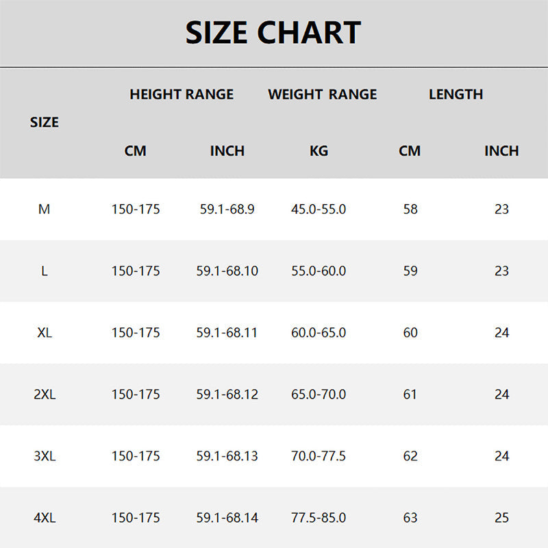Viewport: 548px width, 548px height.
Task: Click the 60.0-65.0 weight cell
Action: 319,333
